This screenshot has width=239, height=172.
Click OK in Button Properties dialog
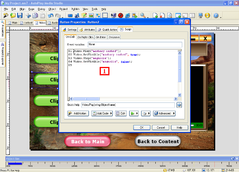click(x=142, y=128)
